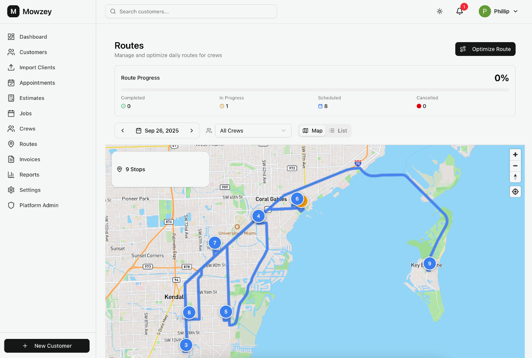This screenshot has width=532, height=358.
Task: Click the Optimize Route button
Action: click(485, 49)
